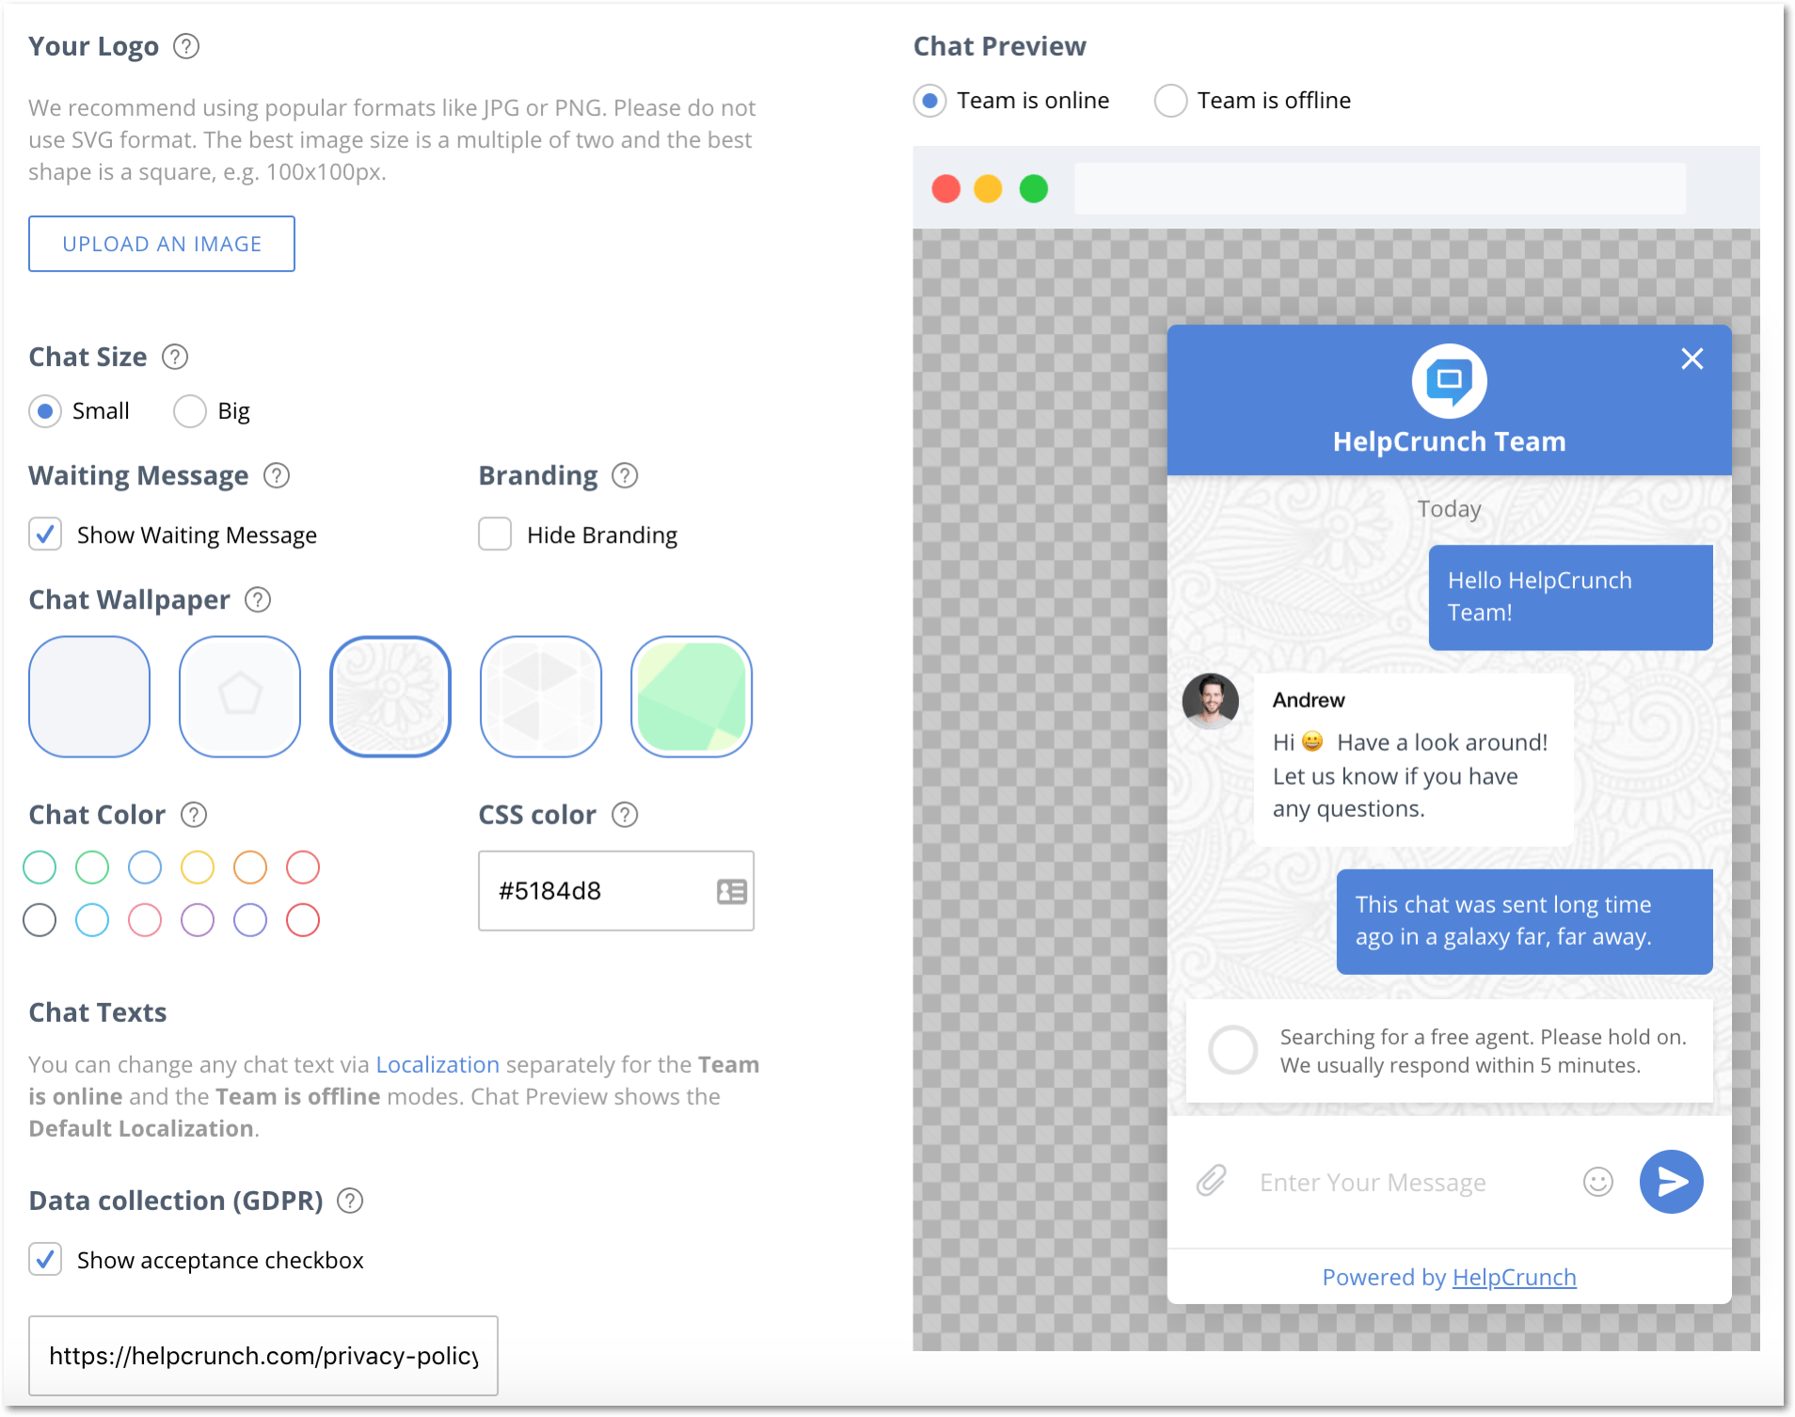Close the chat widget preview with X
The width and height of the screenshot is (1795, 1417).
[1692, 358]
